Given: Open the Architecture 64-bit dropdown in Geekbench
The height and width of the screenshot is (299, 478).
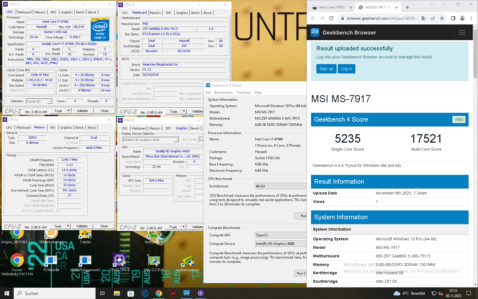Looking at the screenshot, I should (281, 186).
